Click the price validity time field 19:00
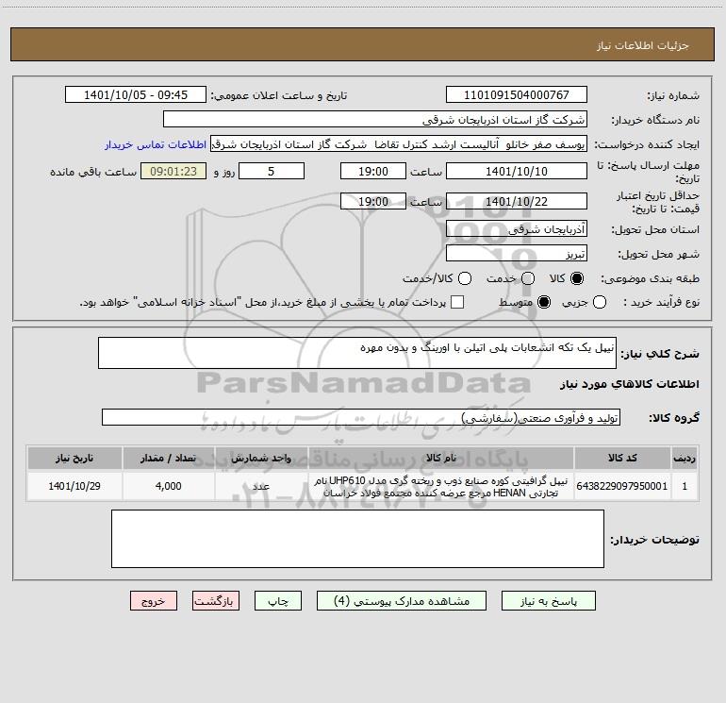The image size is (726, 703). [x=373, y=201]
